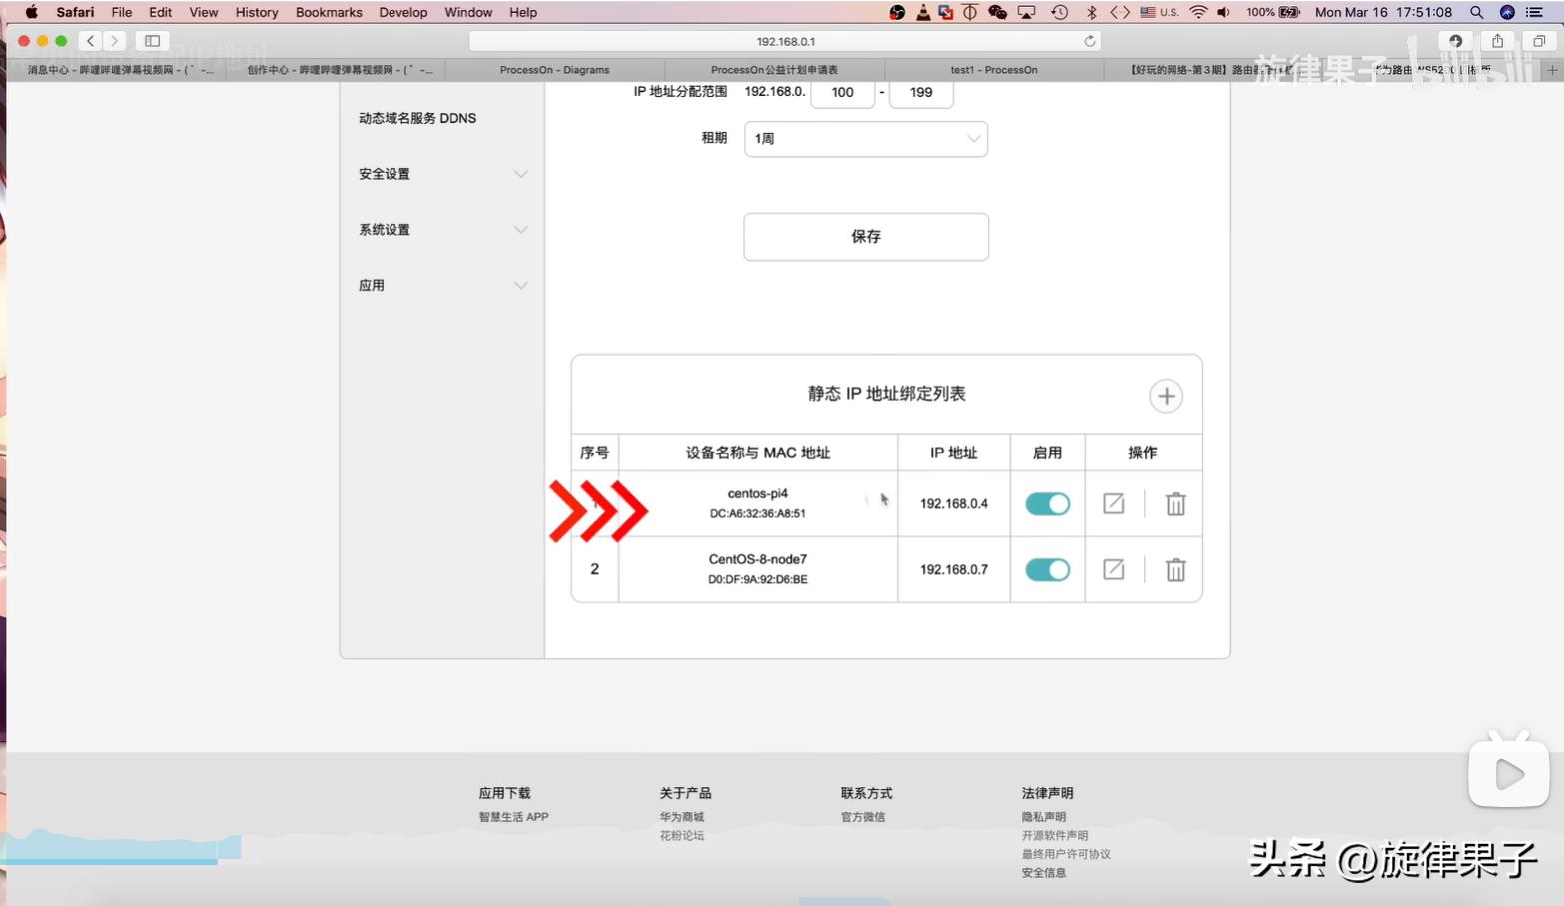Disable the CentOS-8-node7 static IP toggle

coord(1047,569)
